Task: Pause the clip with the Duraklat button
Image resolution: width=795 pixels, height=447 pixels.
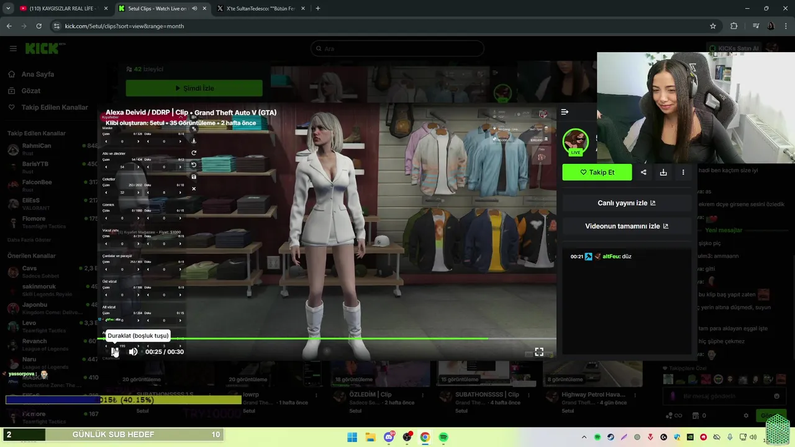Action: (115, 351)
